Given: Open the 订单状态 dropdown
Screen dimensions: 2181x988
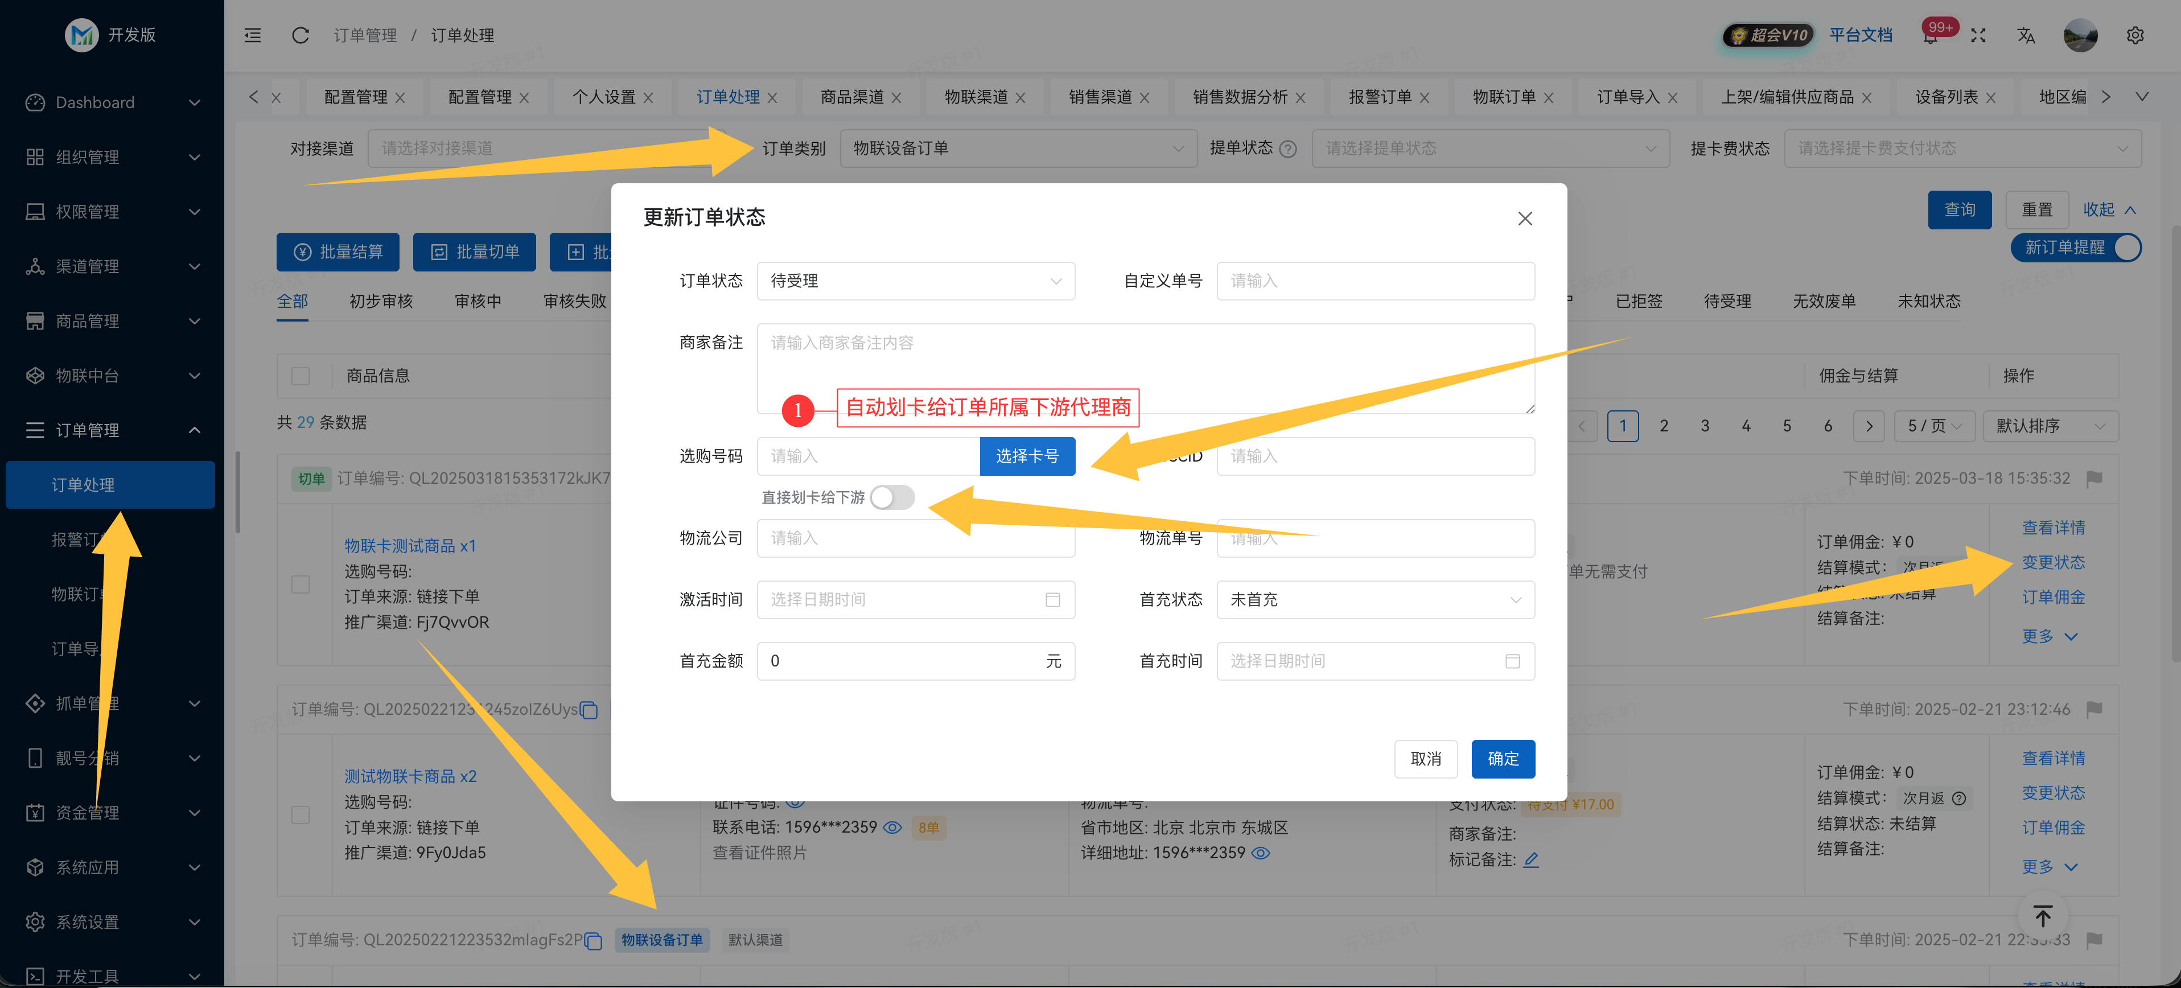Looking at the screenshot, I should pos(915,281).
